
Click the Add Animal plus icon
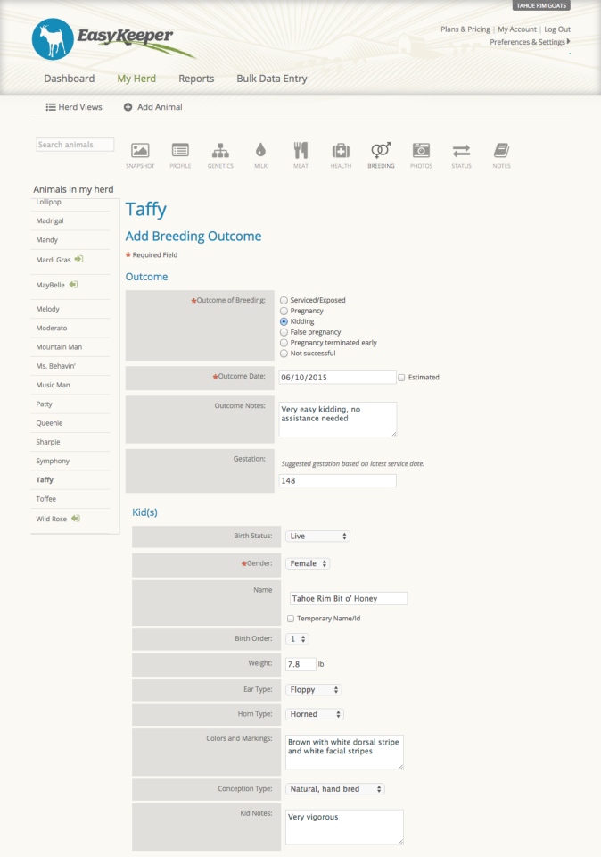pyautogui.click(x=128, y=107)
